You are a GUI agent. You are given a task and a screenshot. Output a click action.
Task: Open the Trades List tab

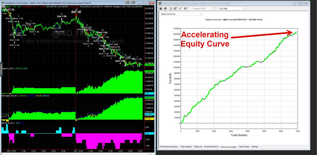(x=198, y=147)
